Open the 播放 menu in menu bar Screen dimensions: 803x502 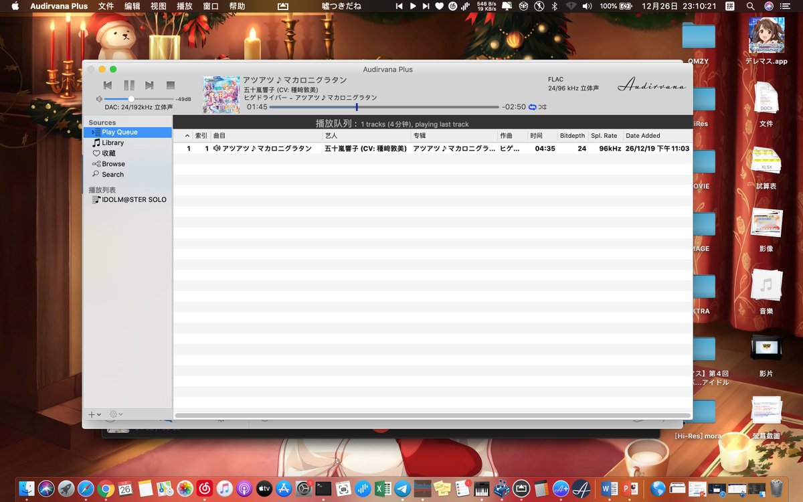184,6
